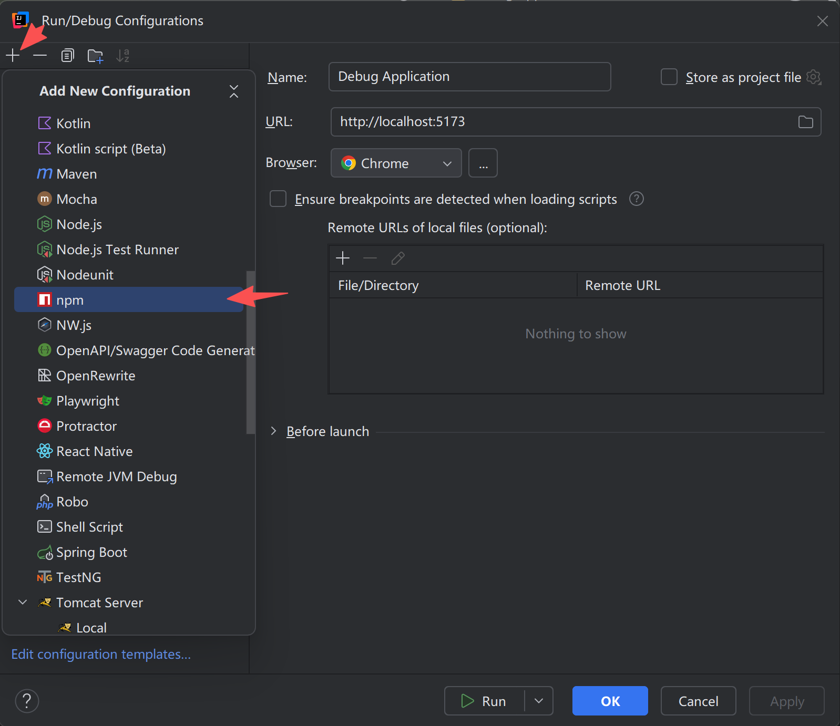The height and width of the screenshot is (726, 840).
Task: Enable Store as project file checkbox
Action: click(x=669, y=77)
